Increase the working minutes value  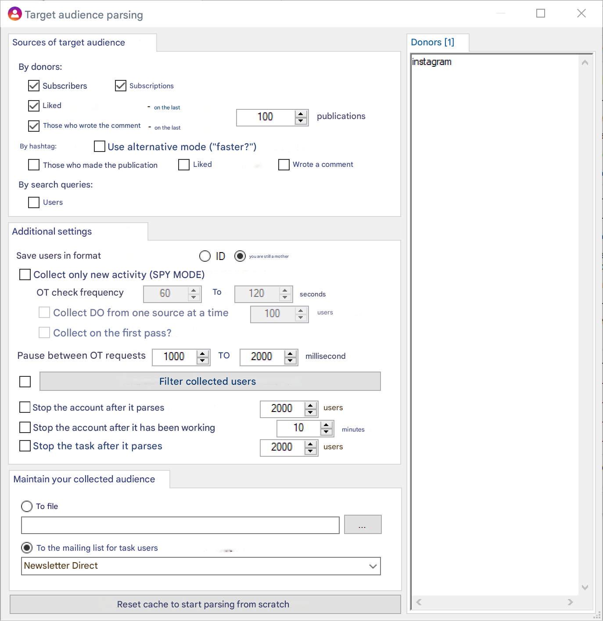click(x=326, y=425)
